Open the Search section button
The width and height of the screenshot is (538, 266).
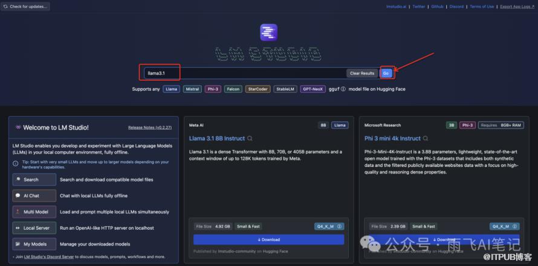[x=34, y=180]
